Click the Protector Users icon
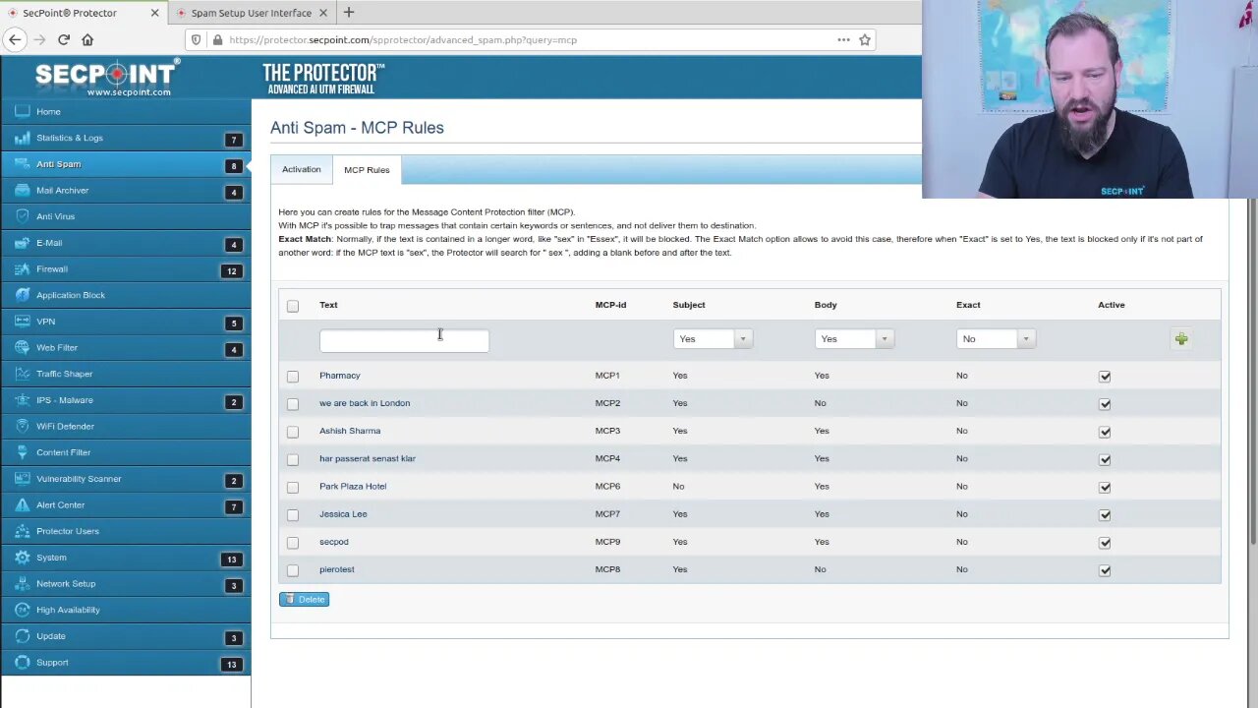This screenshot has height=708, width=1258. 22,531
